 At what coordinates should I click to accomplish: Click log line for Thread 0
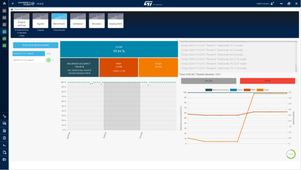[x=214, y=68]
